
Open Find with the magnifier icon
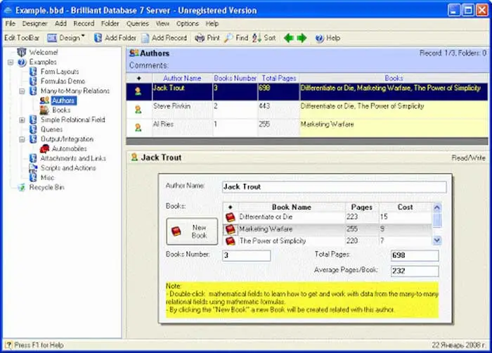[x=229, y=38]
